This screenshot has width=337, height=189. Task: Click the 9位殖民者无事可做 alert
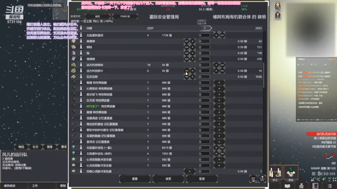click(x=324, y=146)
